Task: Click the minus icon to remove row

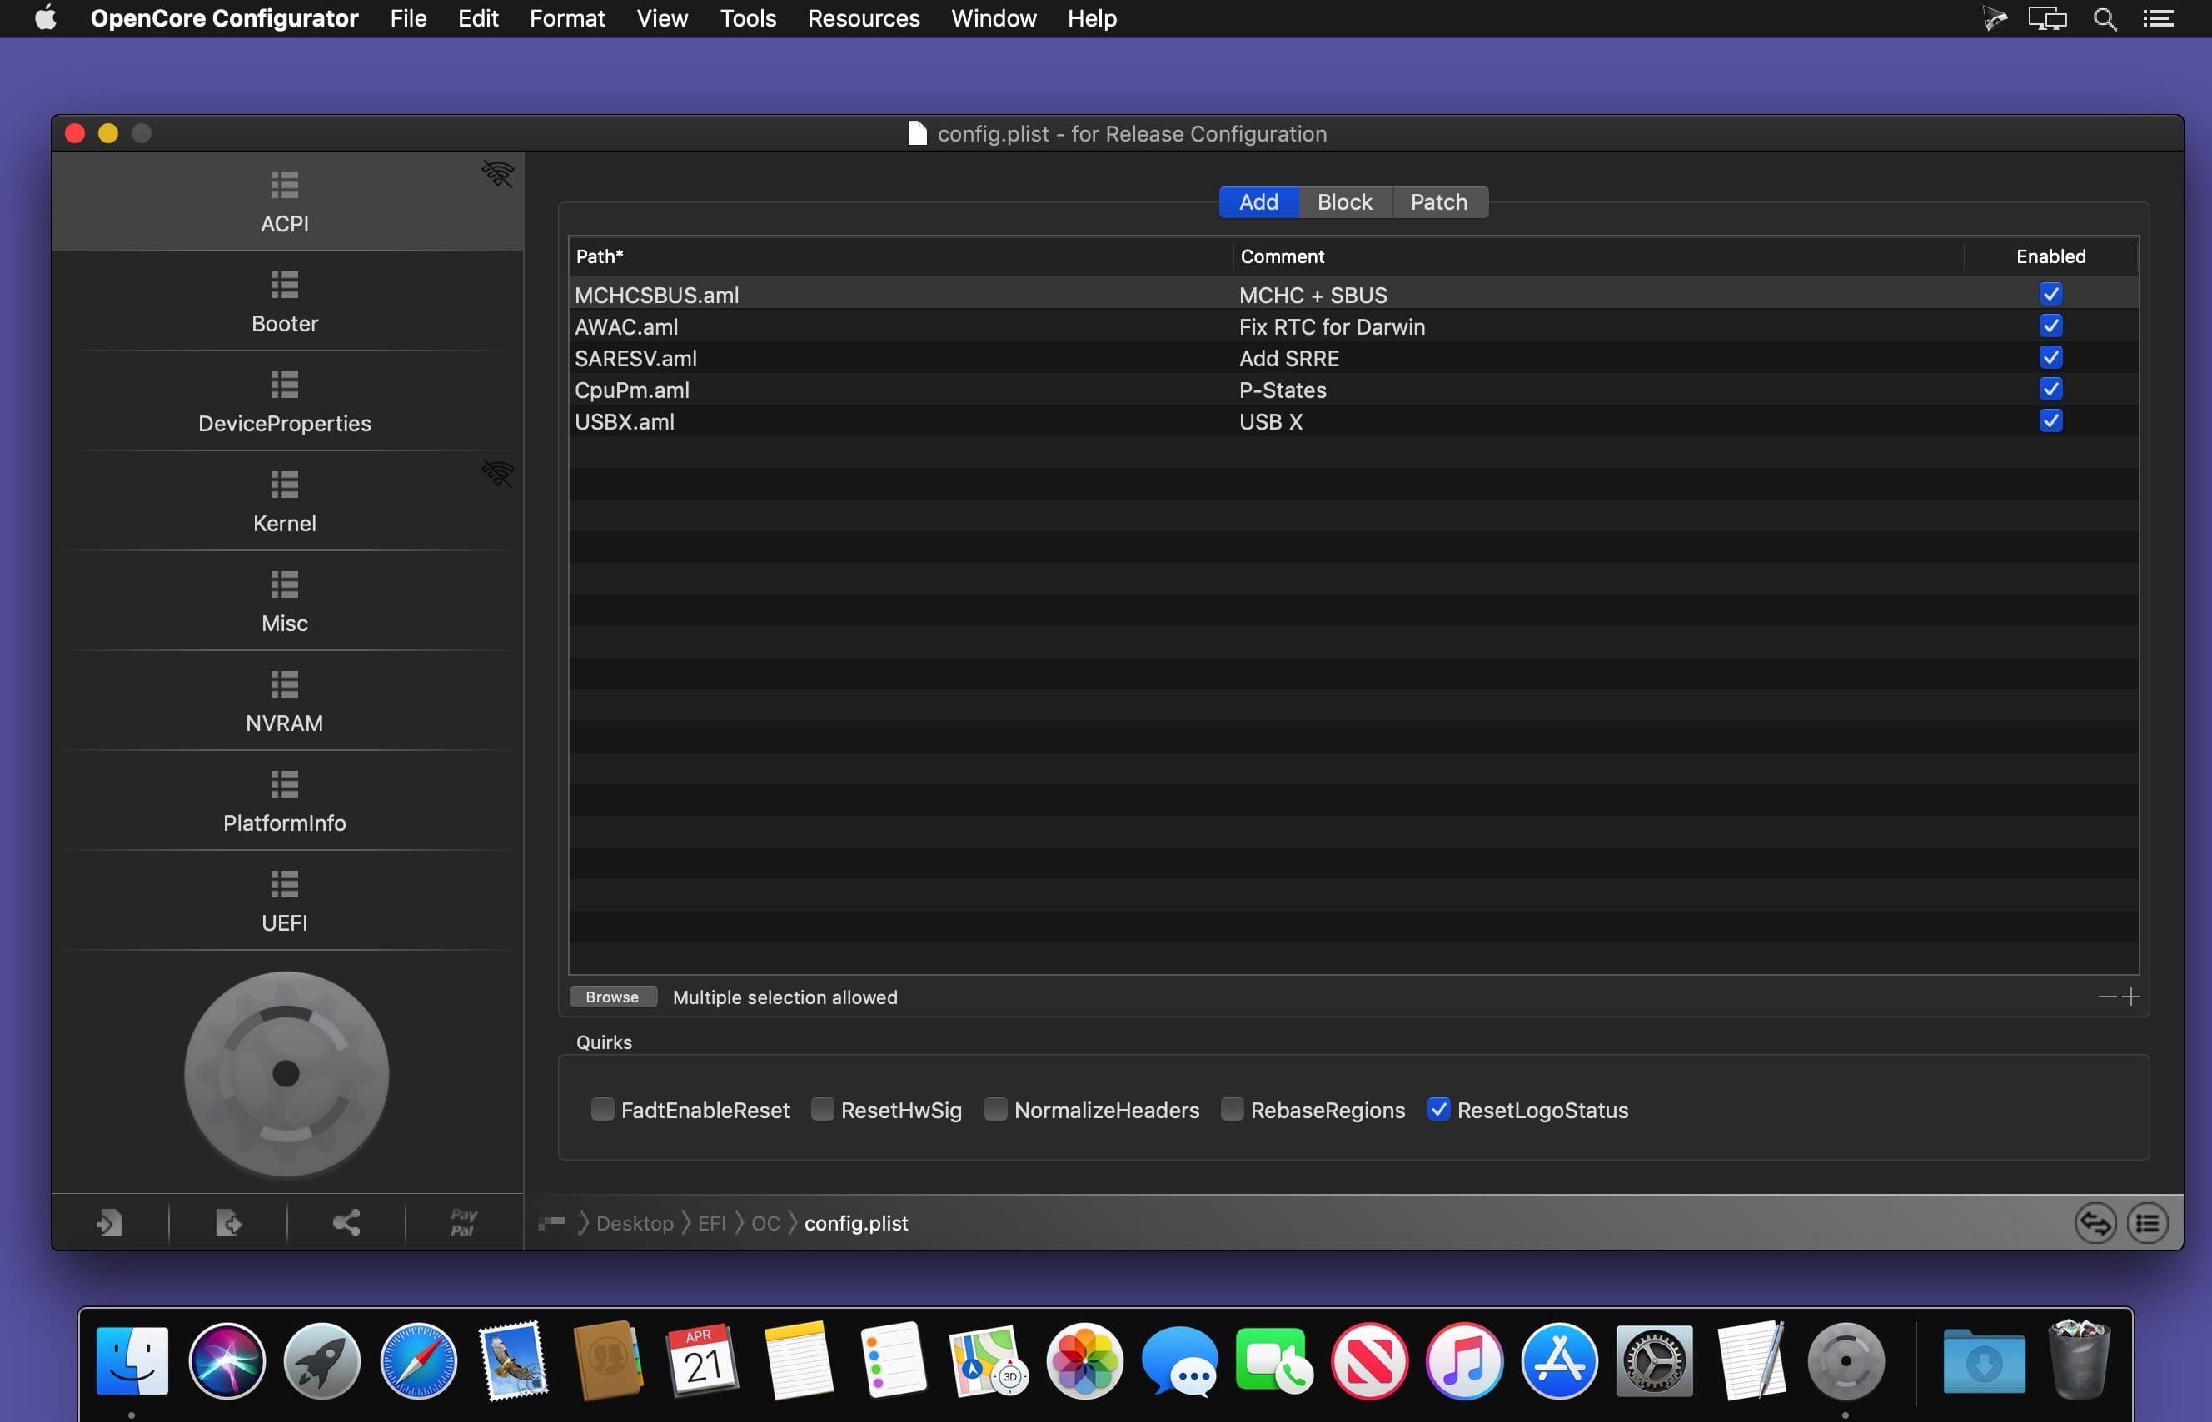Action: (2107, 997)
